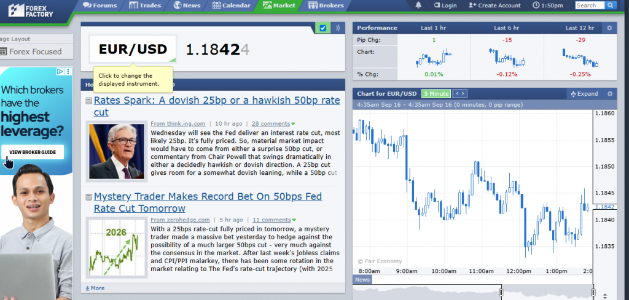Click the search magnifier icon

(x=610, y=6)
